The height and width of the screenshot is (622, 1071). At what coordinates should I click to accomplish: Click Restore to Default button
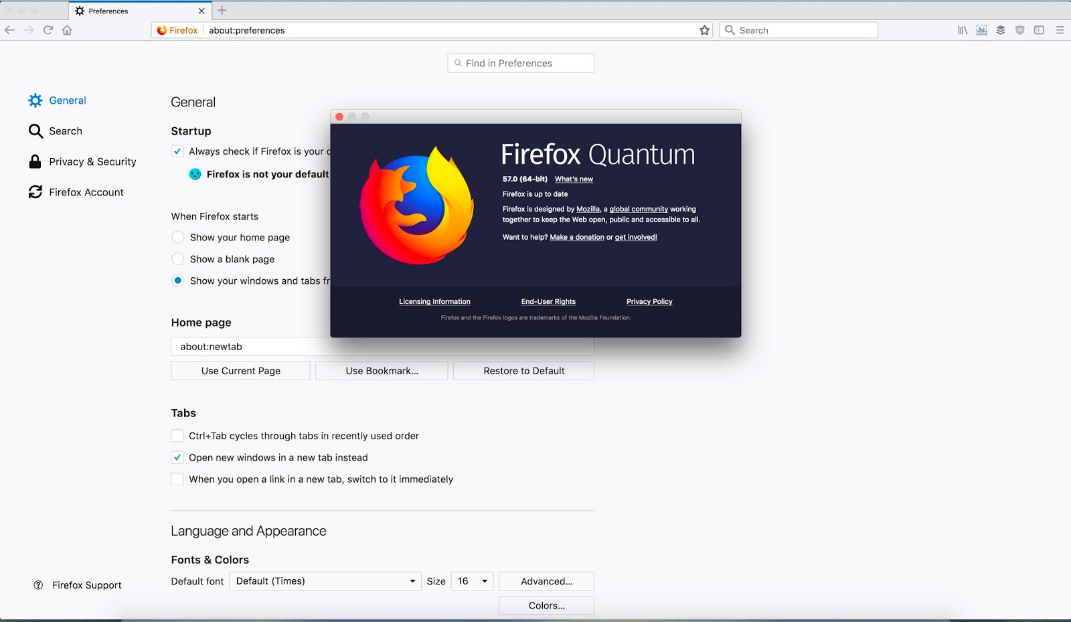pyautogui.click(x=523, y=371)
